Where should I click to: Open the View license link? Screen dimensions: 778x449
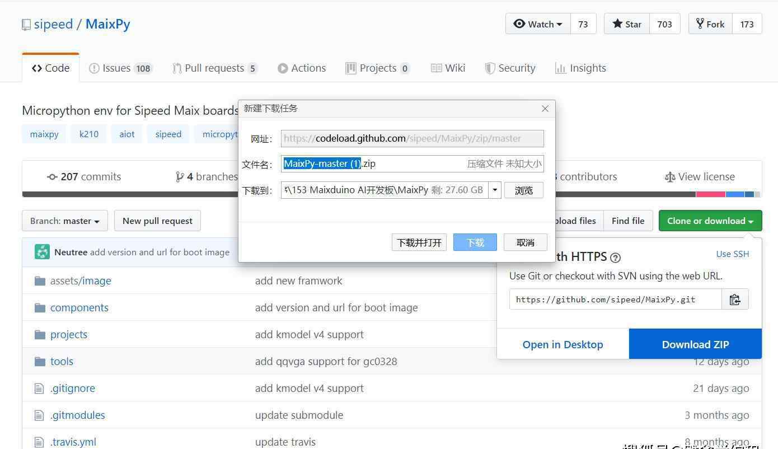(699, 176)
